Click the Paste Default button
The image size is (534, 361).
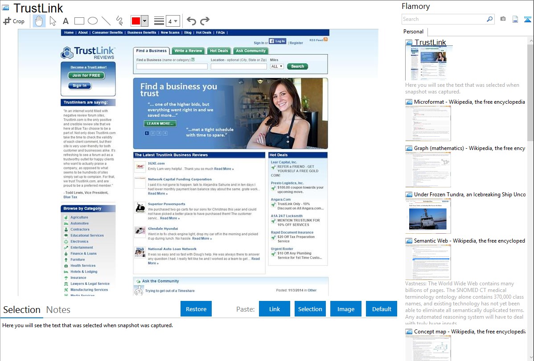coord(382,309)
